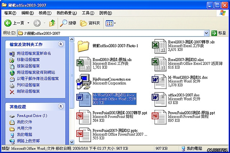Image resolution: width=230 pixels, height=153 pixels.
Task: Click the side panel scrollbar down arrow
Action: [x=72, y=142]
